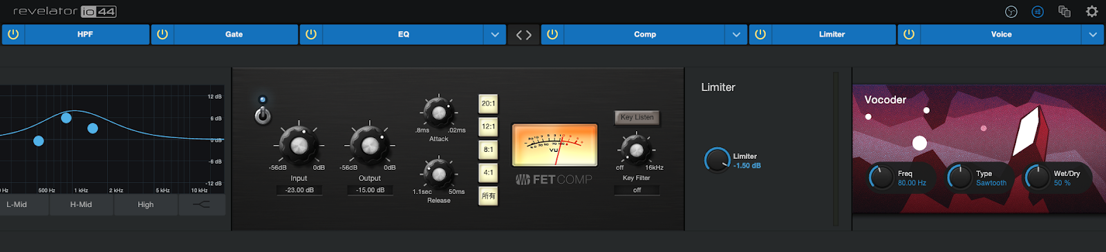
Task: Click the lowest EQ node below 0 dB
Action: [x=39, y=141]
